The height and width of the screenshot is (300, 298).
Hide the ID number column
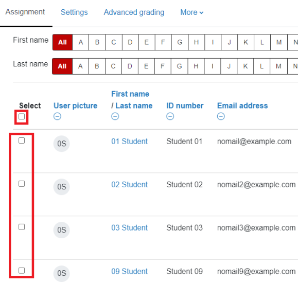tap(170, 116)
